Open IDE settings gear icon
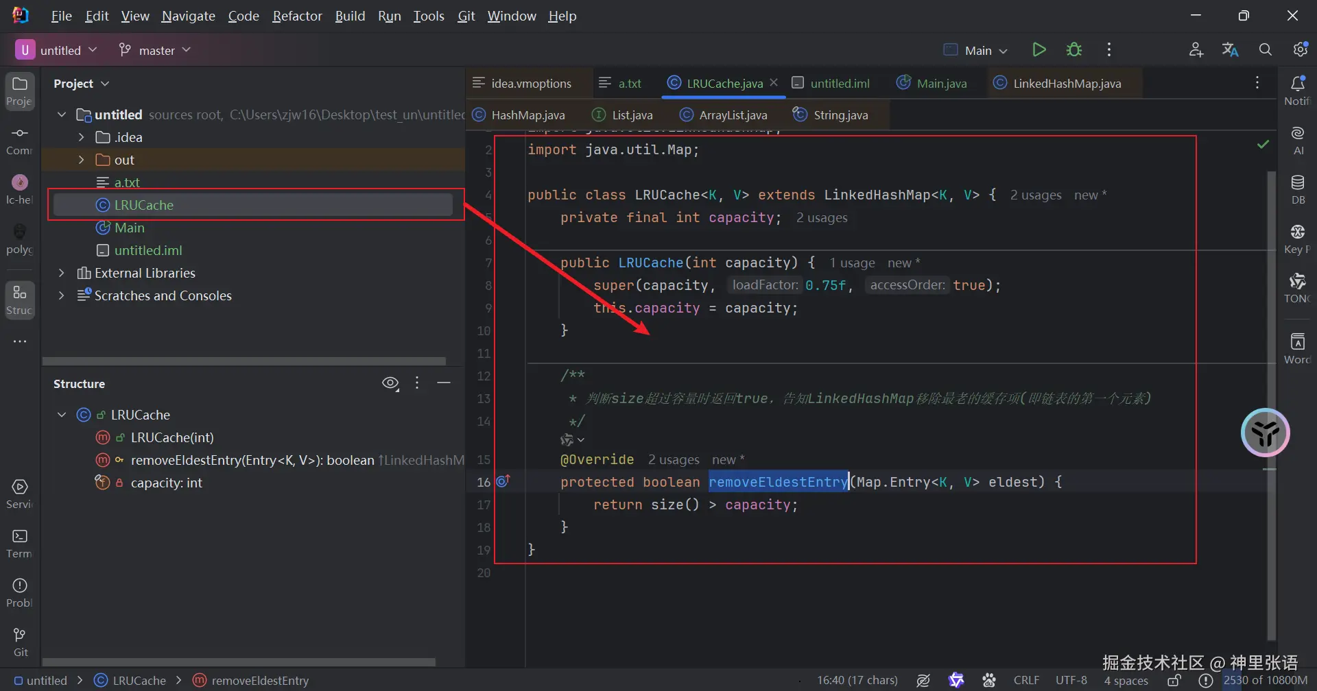Screen dimensions: 1317x691 pos(1299,50)
